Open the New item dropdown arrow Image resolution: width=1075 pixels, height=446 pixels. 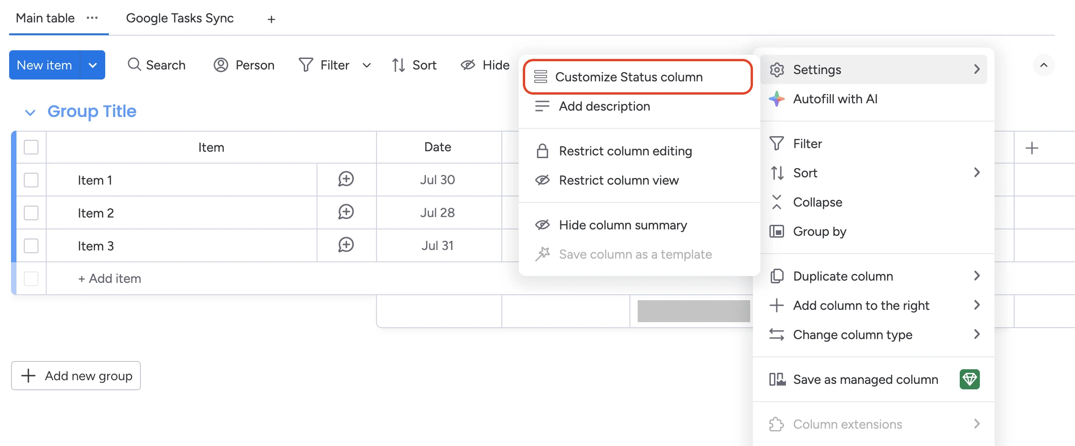(x=93, y=65)
